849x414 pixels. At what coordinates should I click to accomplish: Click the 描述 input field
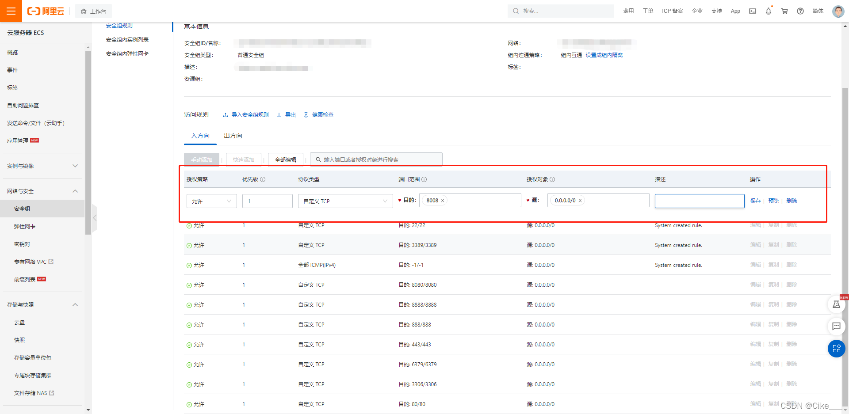point(700,201)
